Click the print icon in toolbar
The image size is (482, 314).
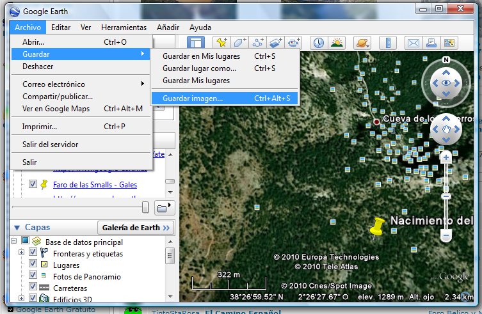[431, 43]
